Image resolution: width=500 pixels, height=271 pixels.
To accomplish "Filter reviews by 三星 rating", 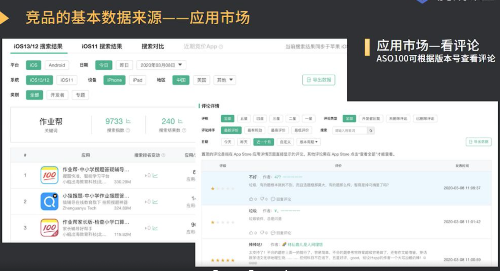I will click(276, 119).
